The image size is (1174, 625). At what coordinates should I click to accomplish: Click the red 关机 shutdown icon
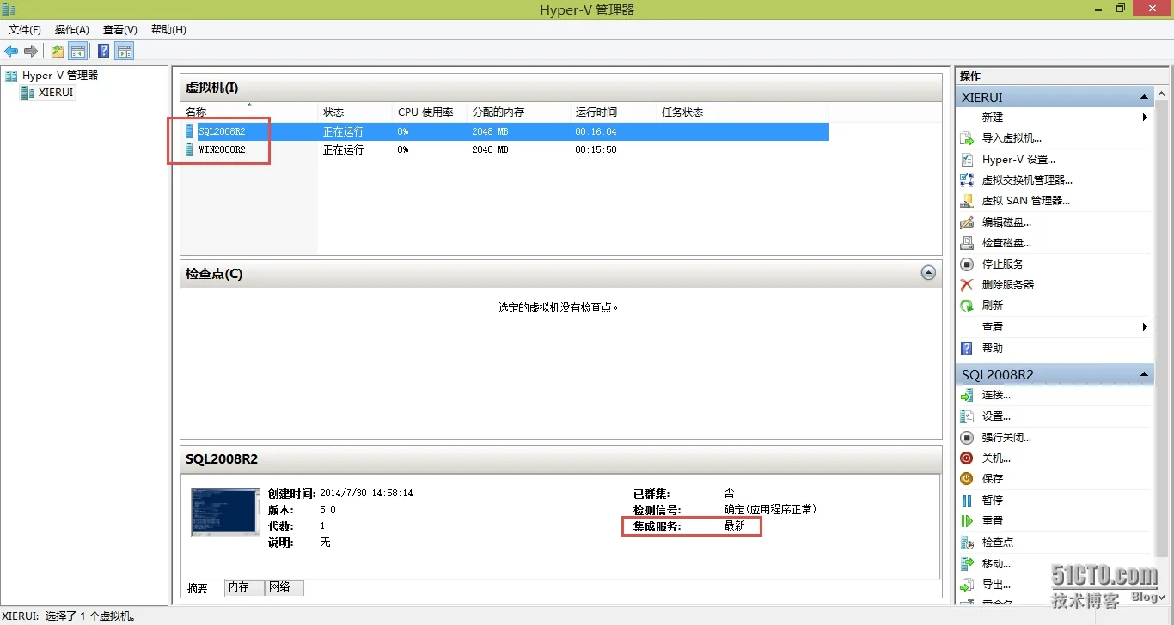tap(967, 458)
